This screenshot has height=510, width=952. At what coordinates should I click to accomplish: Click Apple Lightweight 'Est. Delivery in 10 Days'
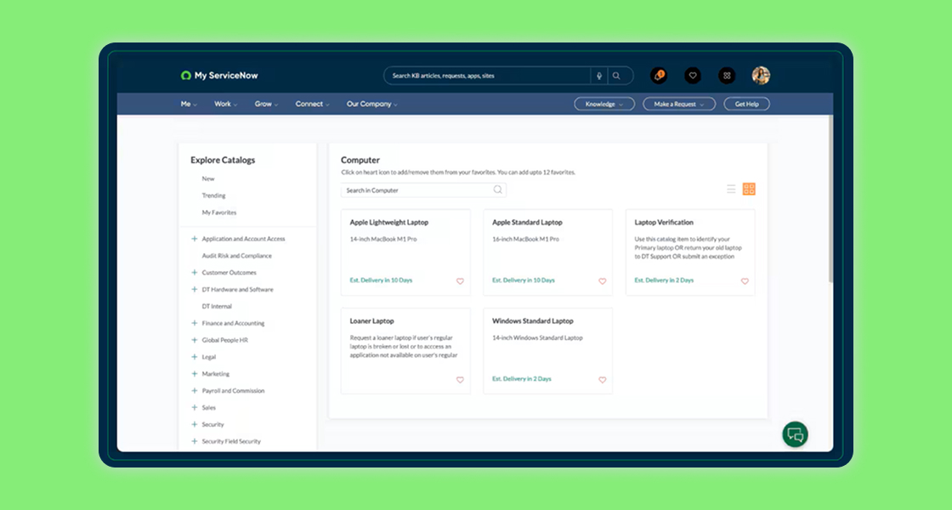(381, 280)
